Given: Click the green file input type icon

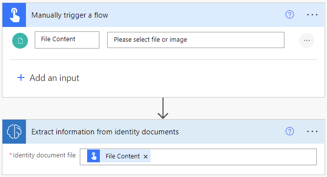Looking at the screenshot, I should pos(20,41).
